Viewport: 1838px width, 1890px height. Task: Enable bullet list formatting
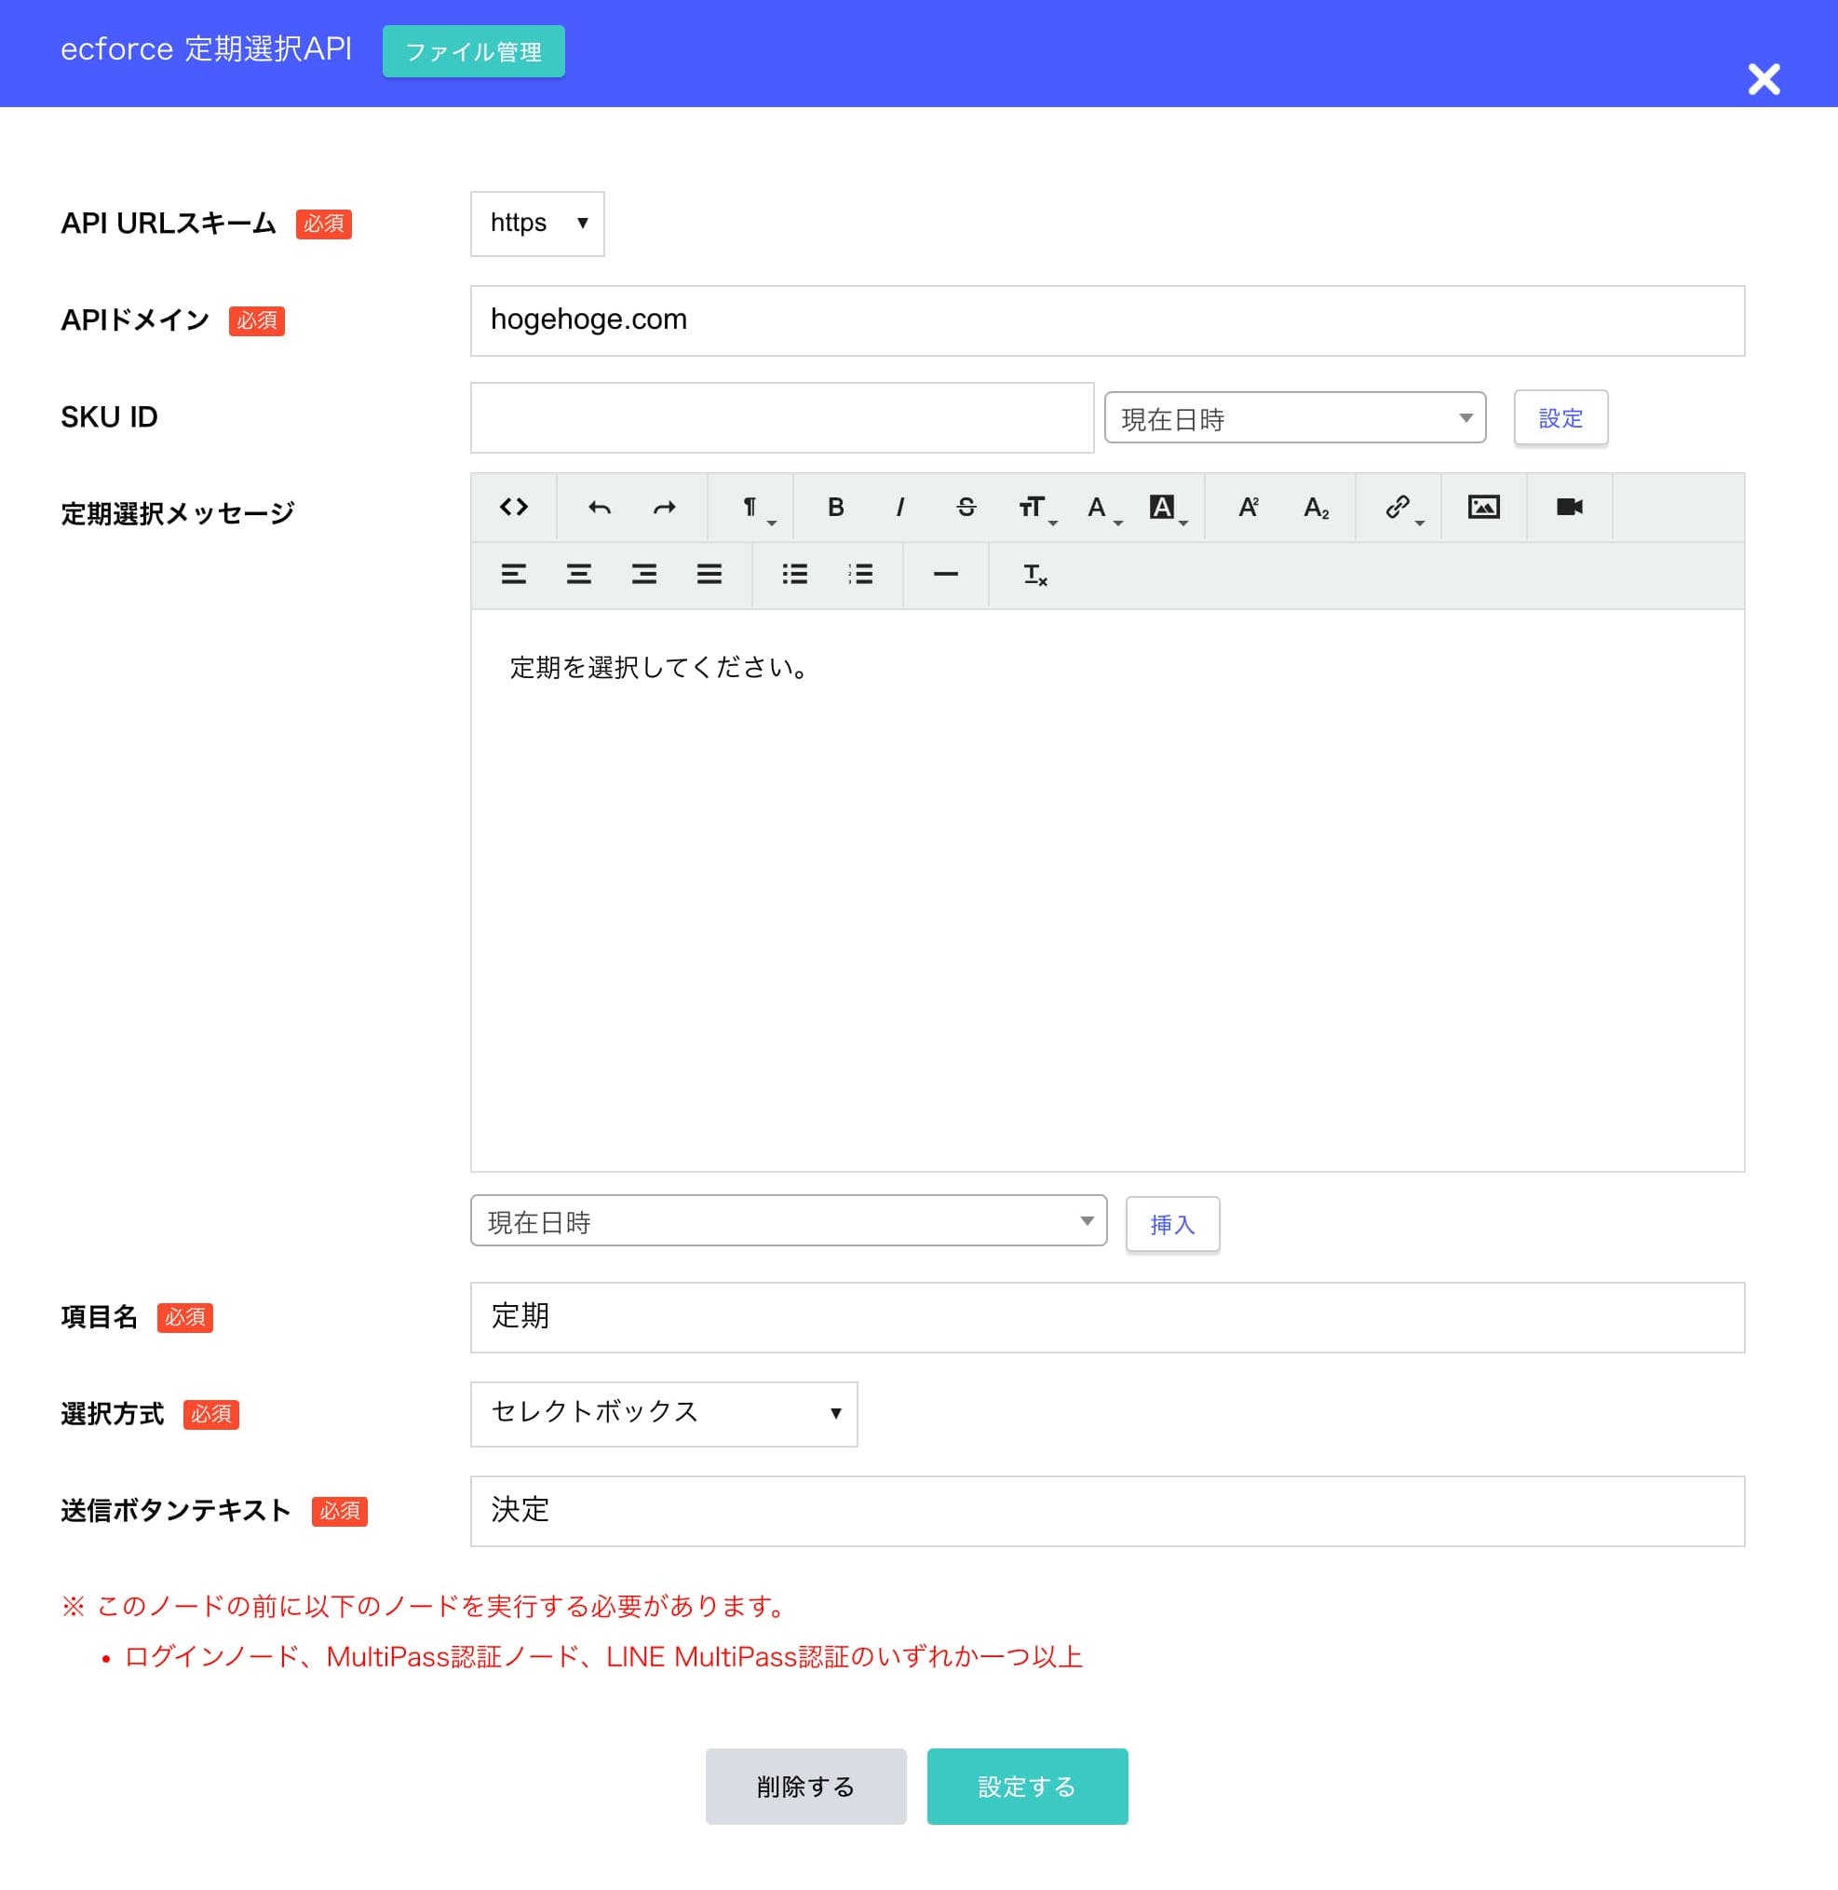pos(794,575)
